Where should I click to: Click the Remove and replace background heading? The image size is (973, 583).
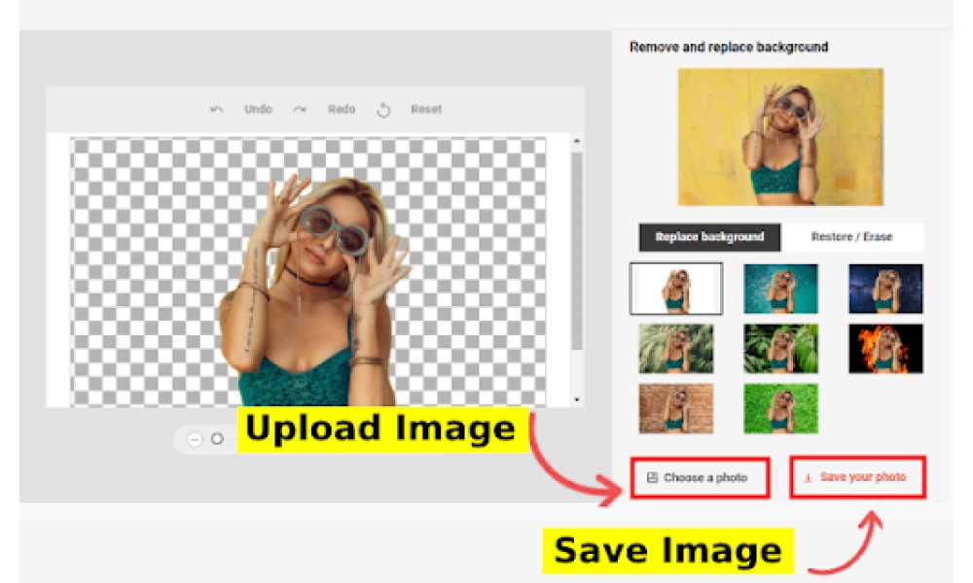729,47
